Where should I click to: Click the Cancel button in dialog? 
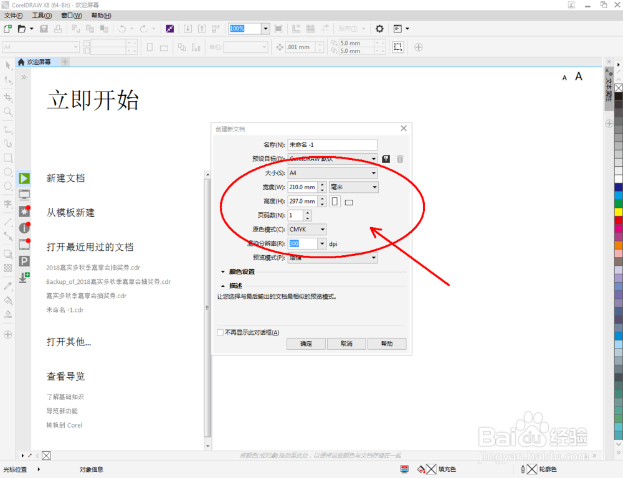point(346,344)
